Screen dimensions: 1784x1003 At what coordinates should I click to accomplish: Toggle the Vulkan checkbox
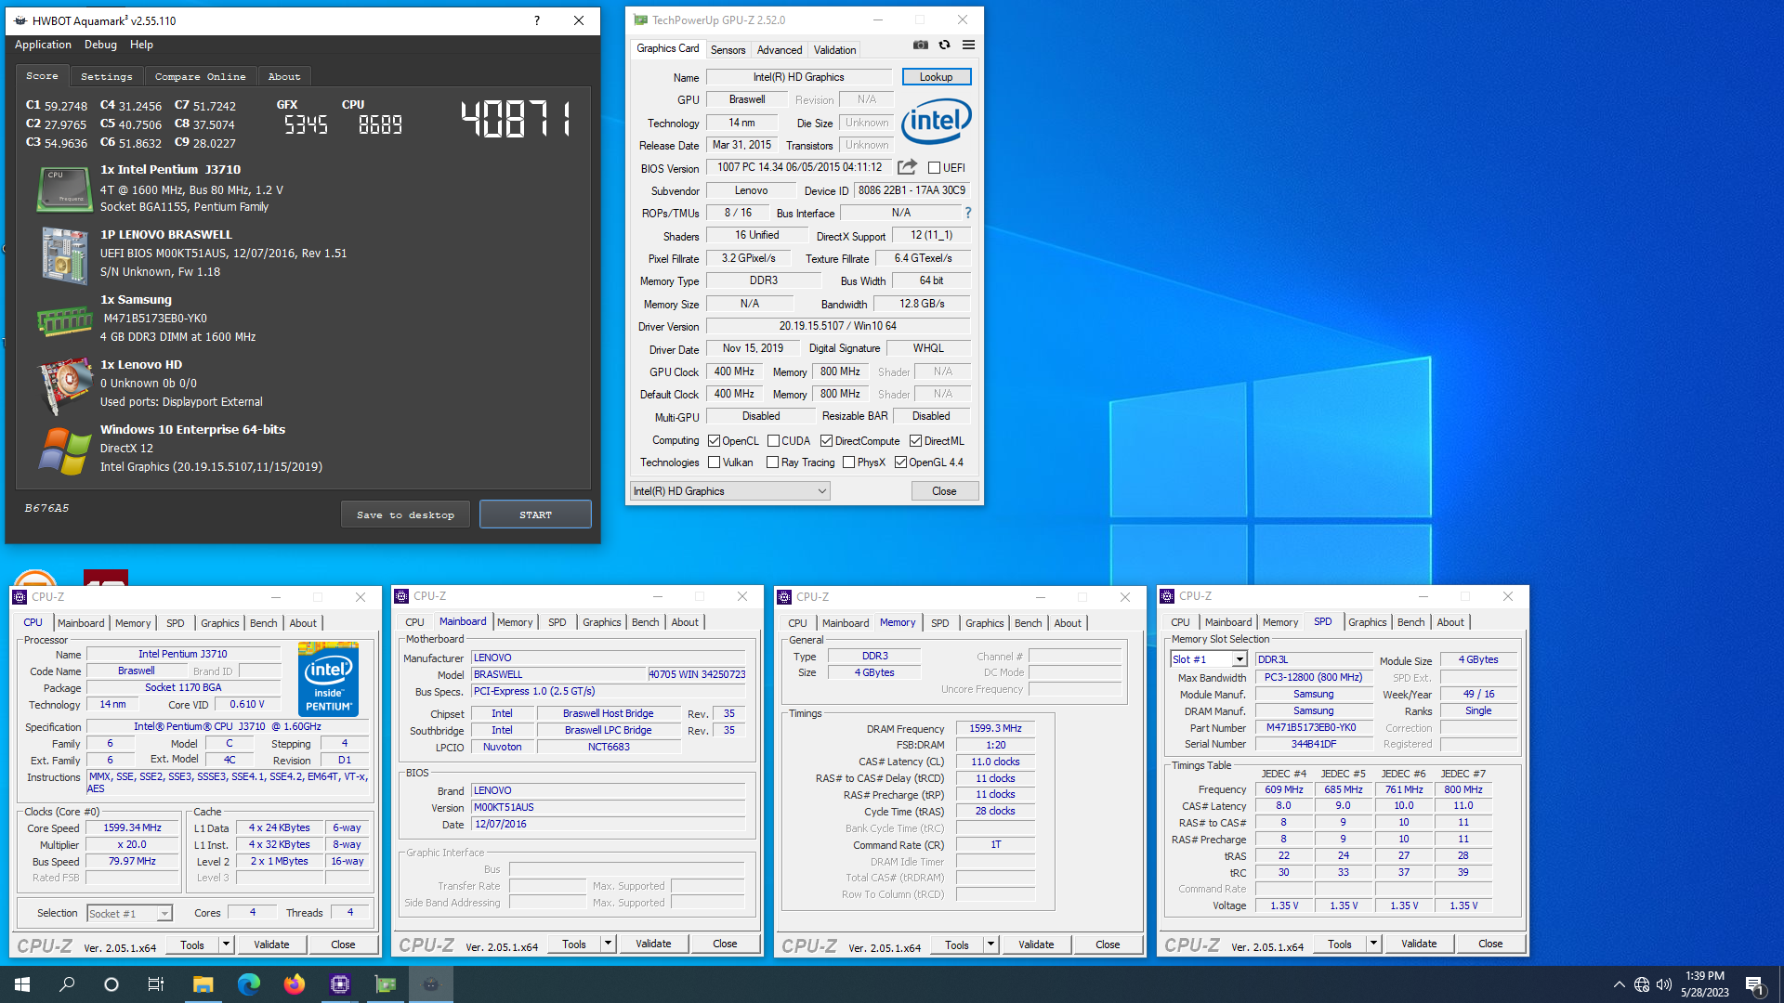click(714, 462)
